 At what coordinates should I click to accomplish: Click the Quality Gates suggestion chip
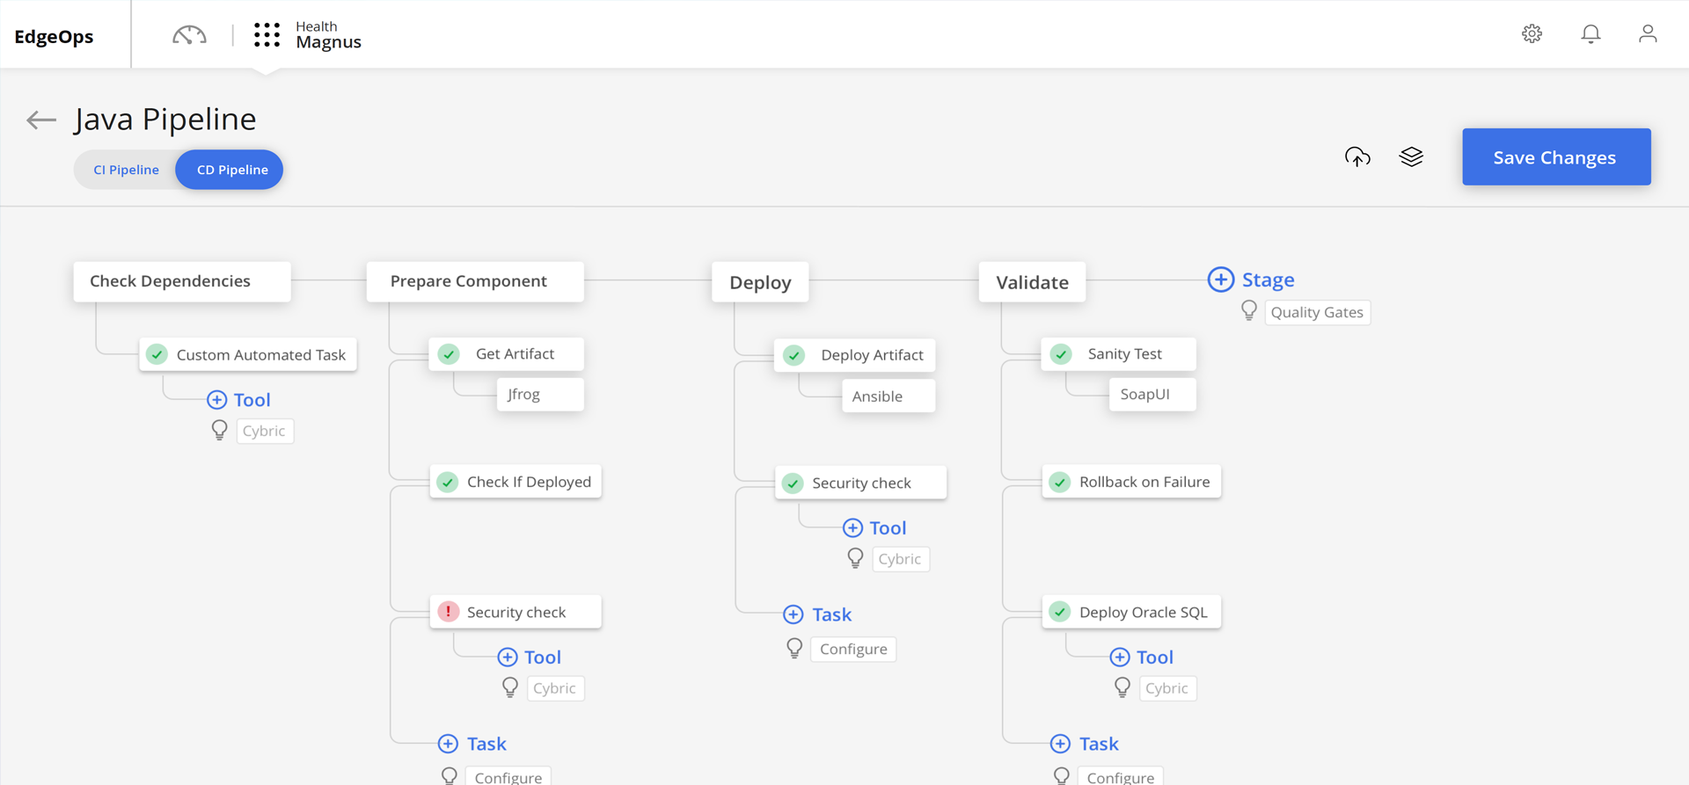point(1317,313)
